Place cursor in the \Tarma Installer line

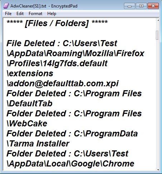click(x=38, y=144)
